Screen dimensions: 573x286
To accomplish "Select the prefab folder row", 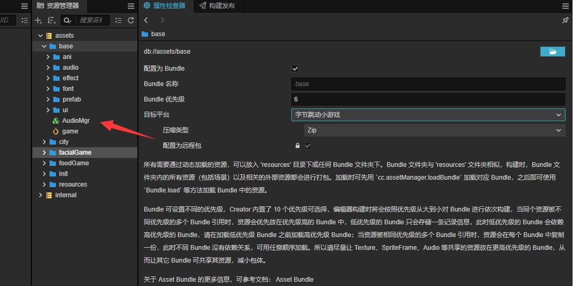I will [x=85, y=99].
